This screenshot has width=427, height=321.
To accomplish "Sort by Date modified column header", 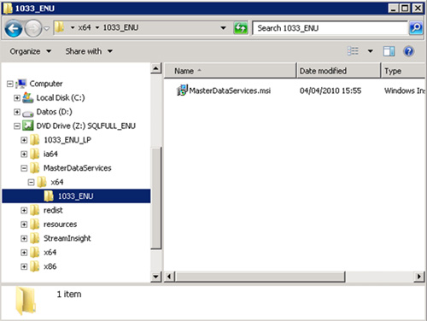I will coord(338,71).
